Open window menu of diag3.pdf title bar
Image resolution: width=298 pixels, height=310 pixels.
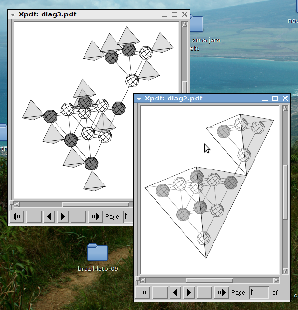click(x=13, y=14)
